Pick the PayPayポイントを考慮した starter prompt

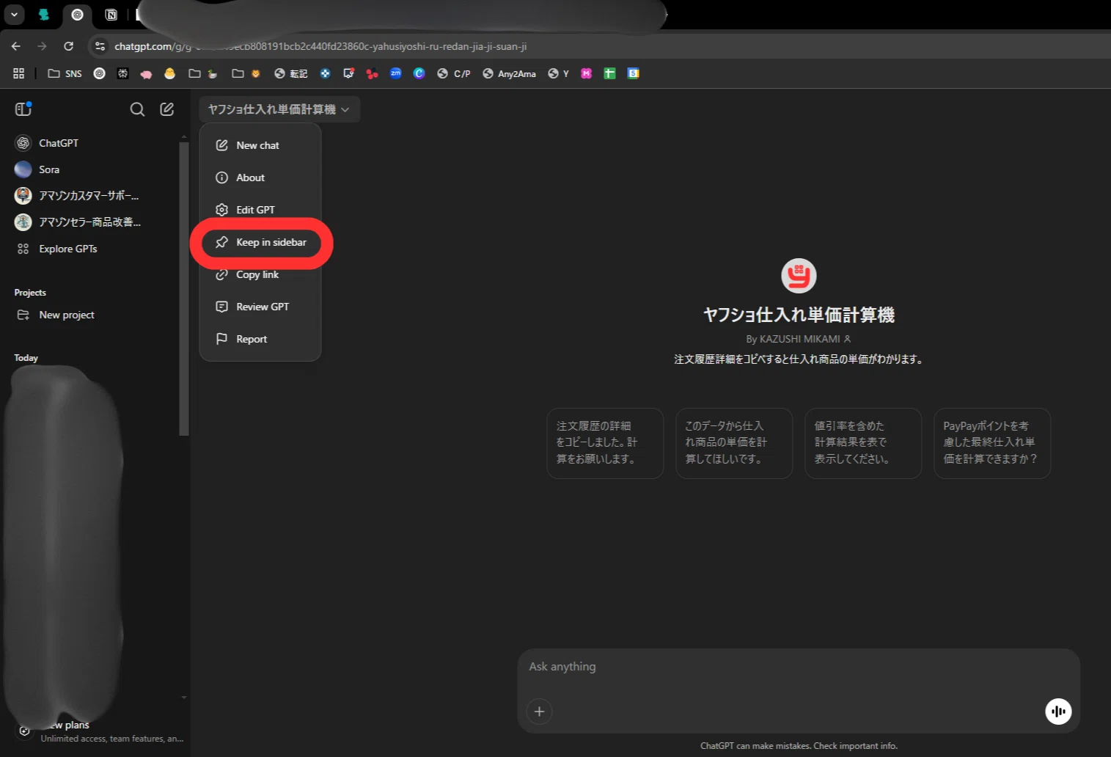[x=992, y=443]
